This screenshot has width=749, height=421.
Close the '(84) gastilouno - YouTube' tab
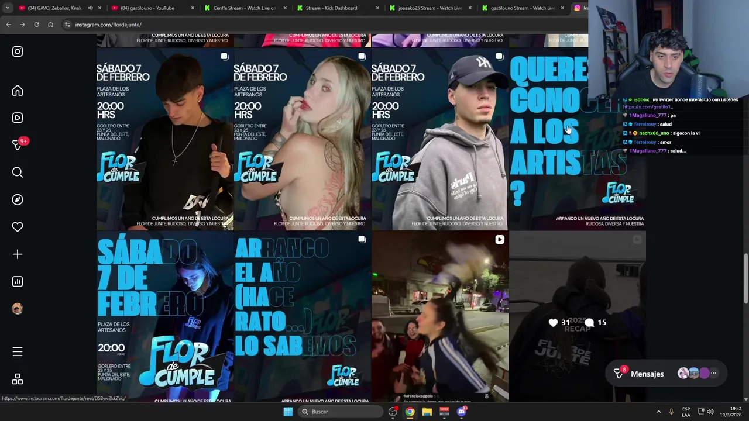pyautogui.click(x=193, y=8)
